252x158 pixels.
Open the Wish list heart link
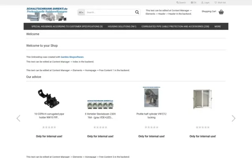220,3
